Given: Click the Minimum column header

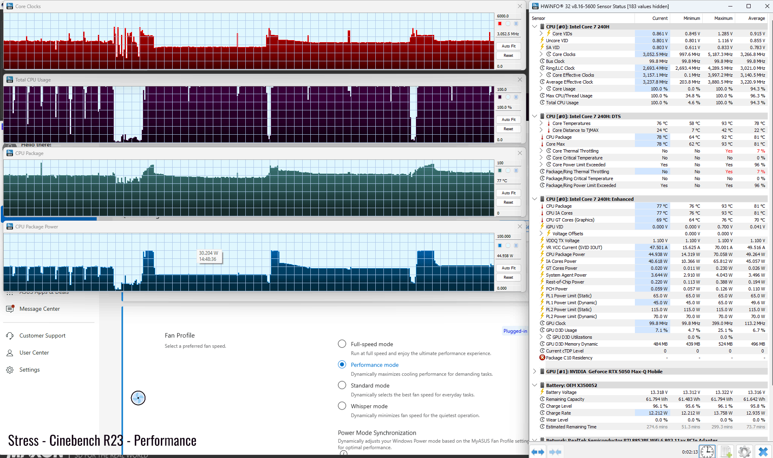Looking at the screenshot, I should coord(686,18).
